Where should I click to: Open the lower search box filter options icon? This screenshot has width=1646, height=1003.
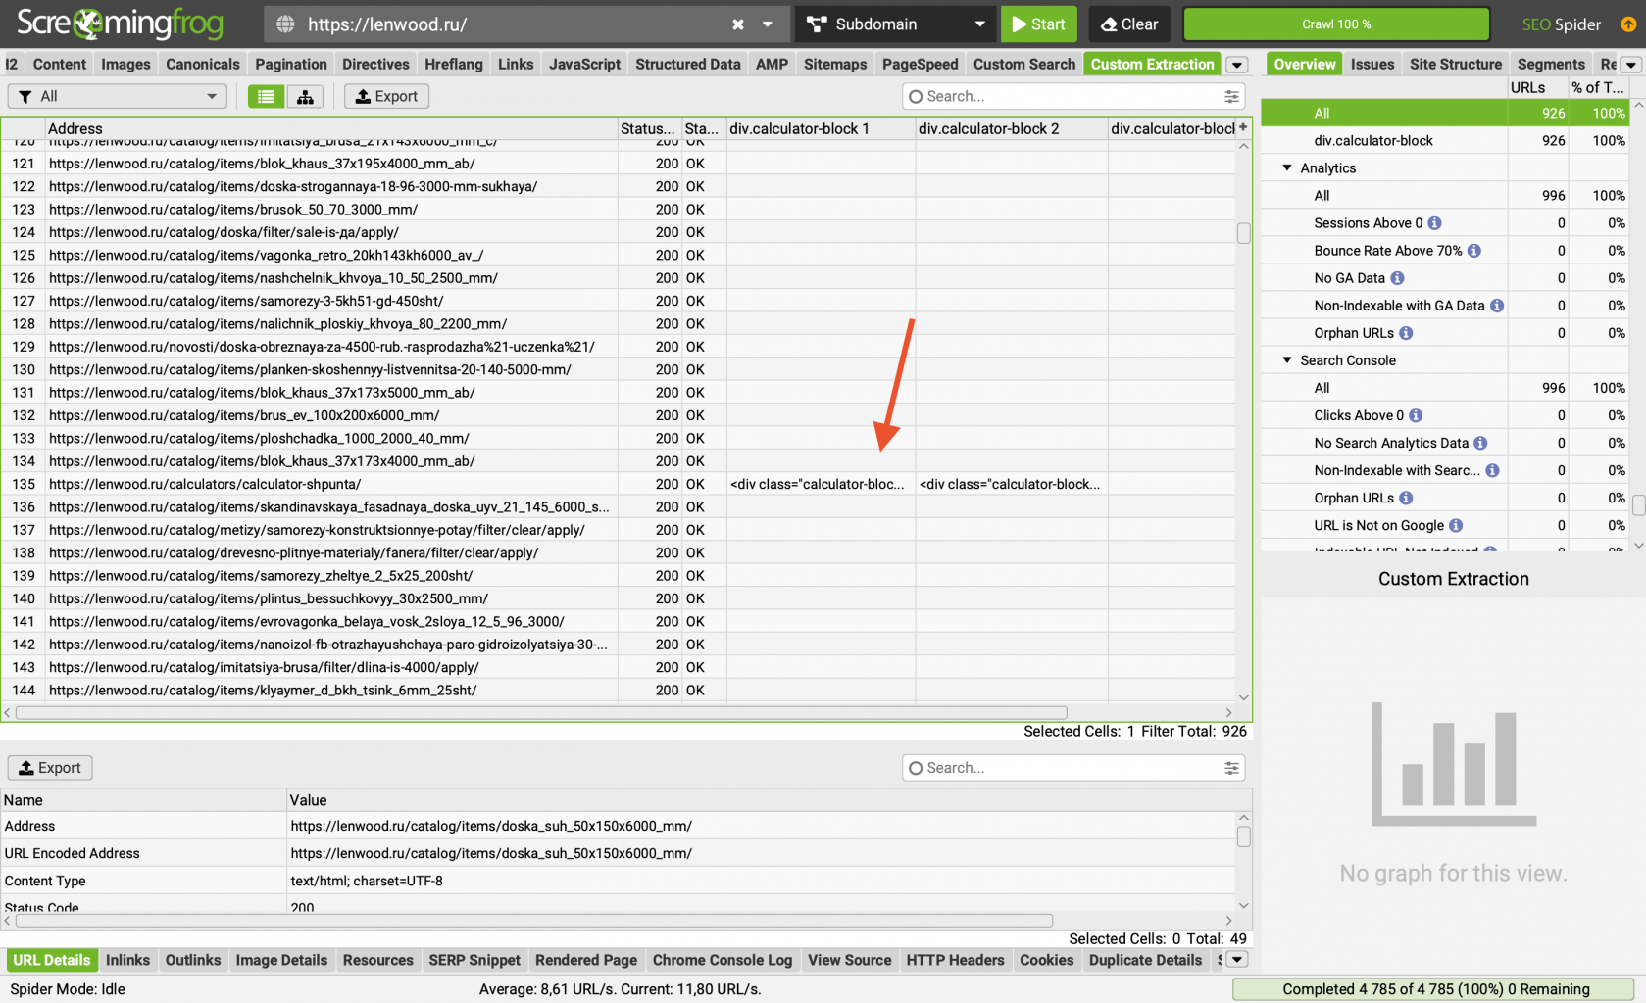[1231, 768]
